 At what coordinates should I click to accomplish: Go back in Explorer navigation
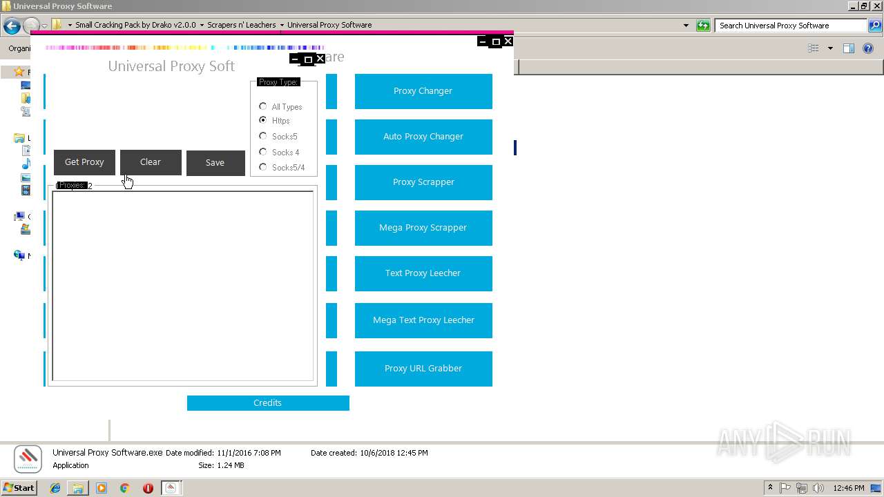(x=12, y=26)
